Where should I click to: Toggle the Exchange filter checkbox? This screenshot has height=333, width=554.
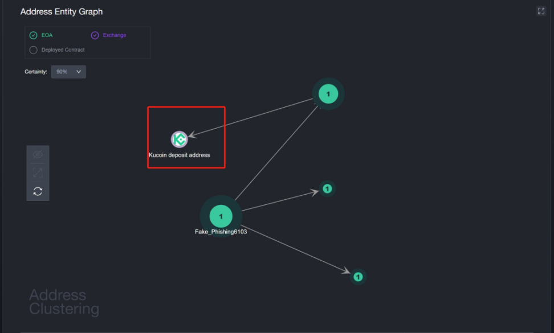pyautogui.click(x=95, y=35)
